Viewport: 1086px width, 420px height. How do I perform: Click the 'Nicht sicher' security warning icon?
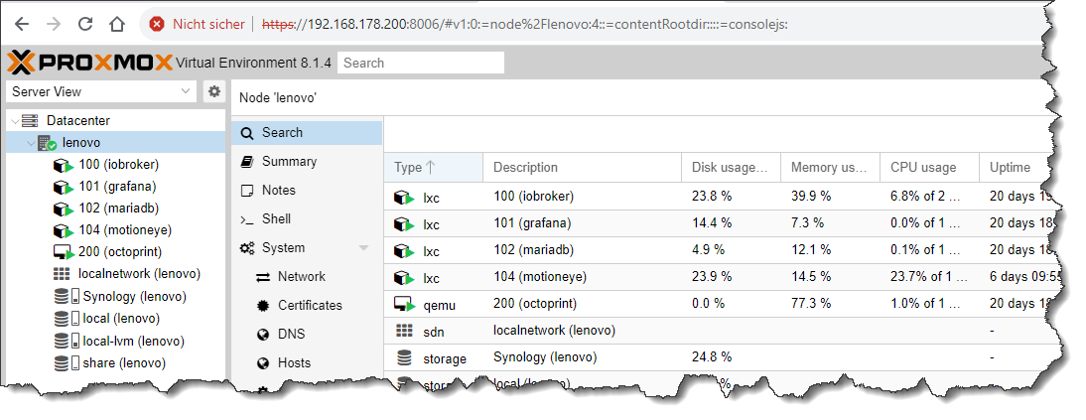(x=157, y=24)
